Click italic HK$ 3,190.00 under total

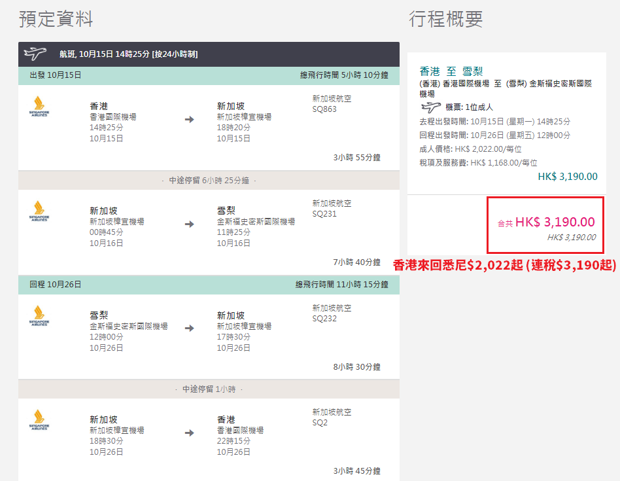click(x=572, y=238)
